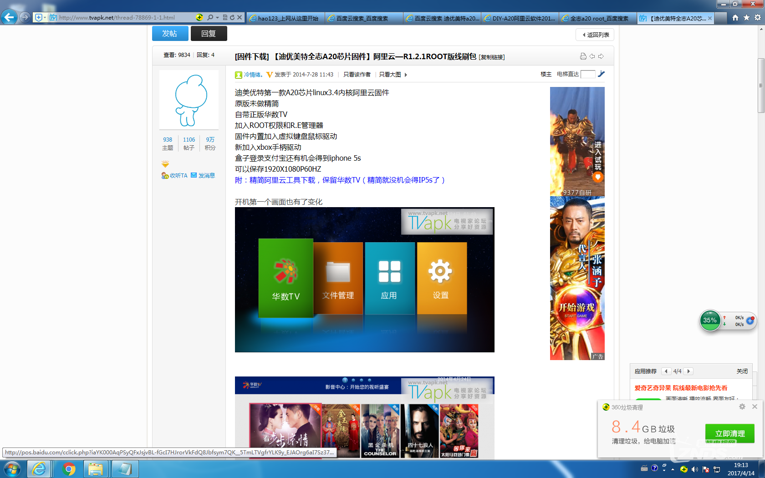765x478 pixels.
Task: Click the vertical page scrollbar thumb
Action: [761, 86]
